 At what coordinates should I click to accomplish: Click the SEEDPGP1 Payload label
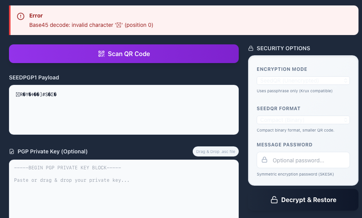34,77
